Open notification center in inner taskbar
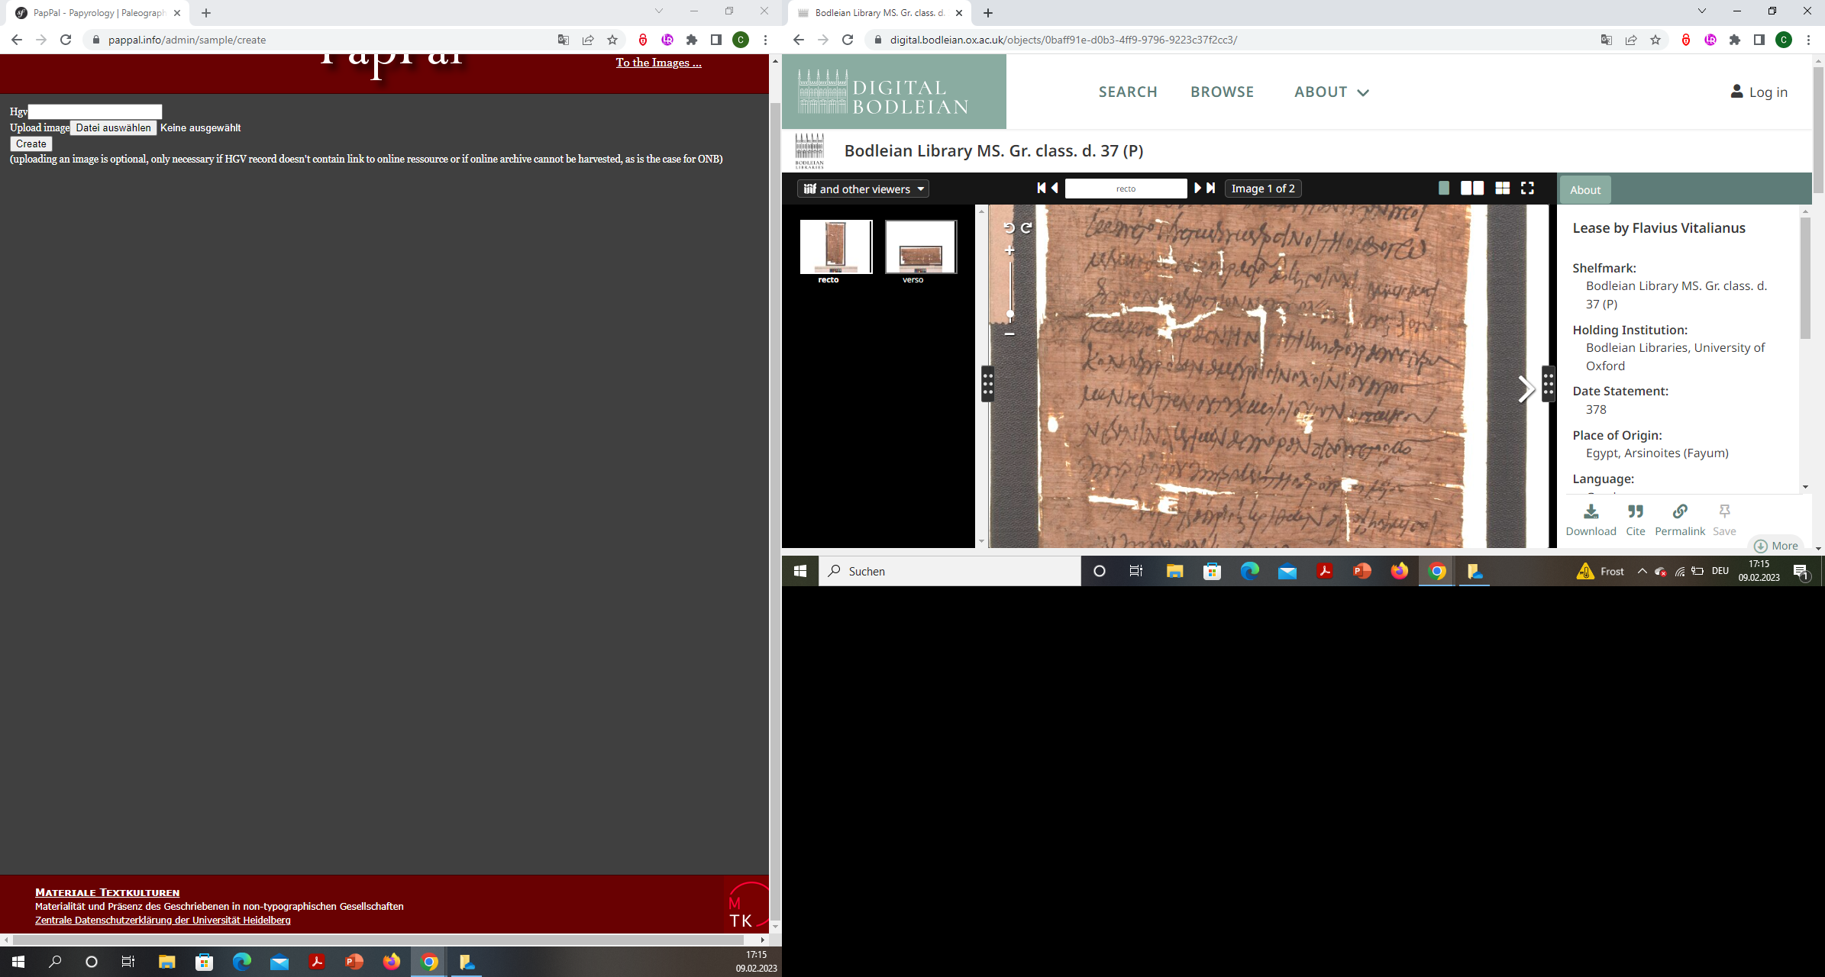1825x977 pixels. click(1801, 572)
